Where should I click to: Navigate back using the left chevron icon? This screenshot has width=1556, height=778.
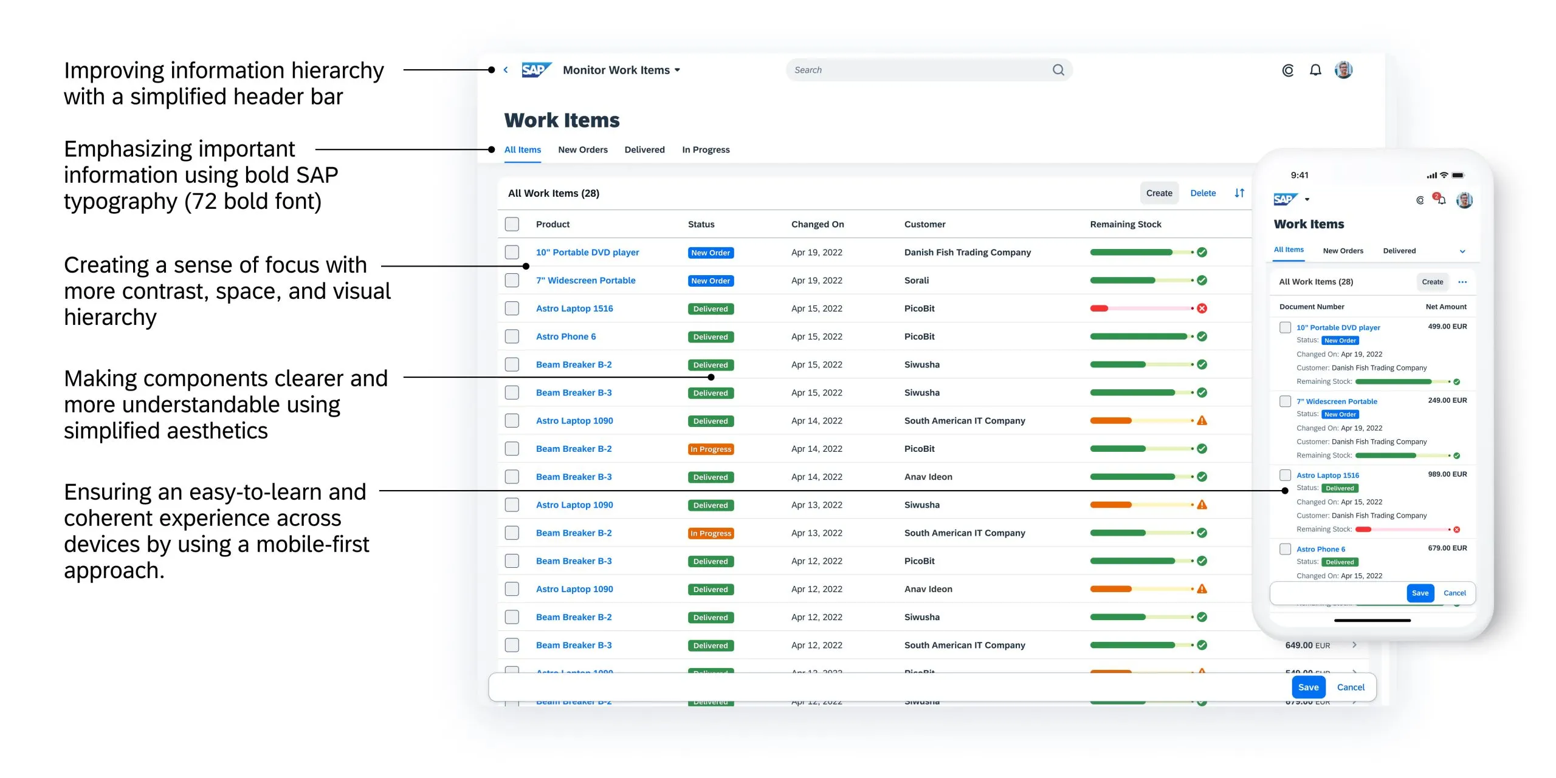pyautogui.click(x=506, y=69)
